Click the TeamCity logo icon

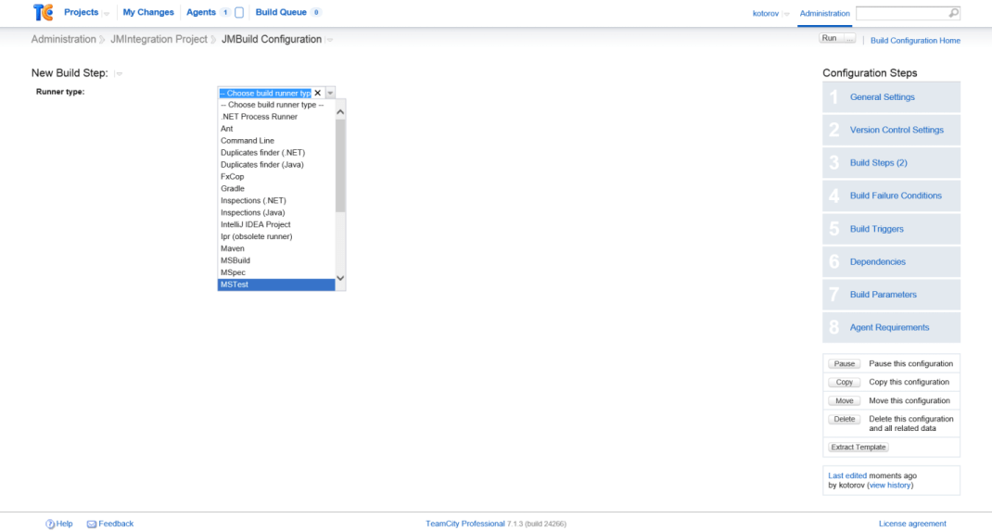[43, 12]
